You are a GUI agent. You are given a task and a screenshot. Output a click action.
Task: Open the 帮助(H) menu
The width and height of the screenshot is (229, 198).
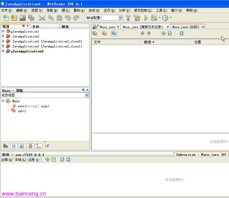pos(192,10)
